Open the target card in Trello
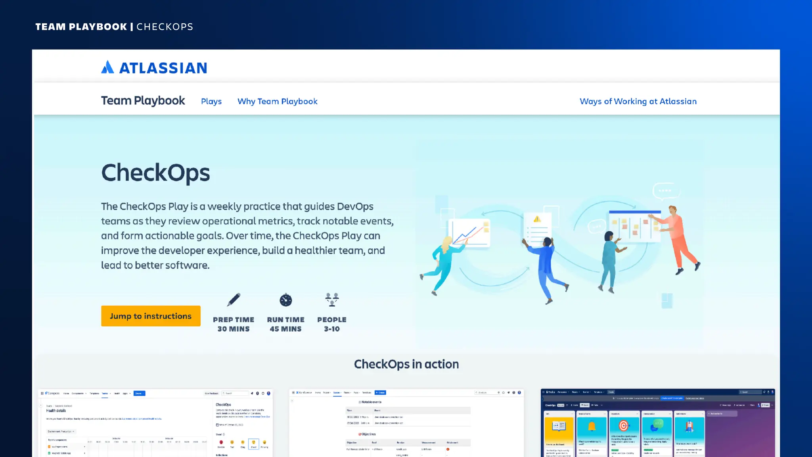This screenshot has width=812, height=457. tap(624, 432)
